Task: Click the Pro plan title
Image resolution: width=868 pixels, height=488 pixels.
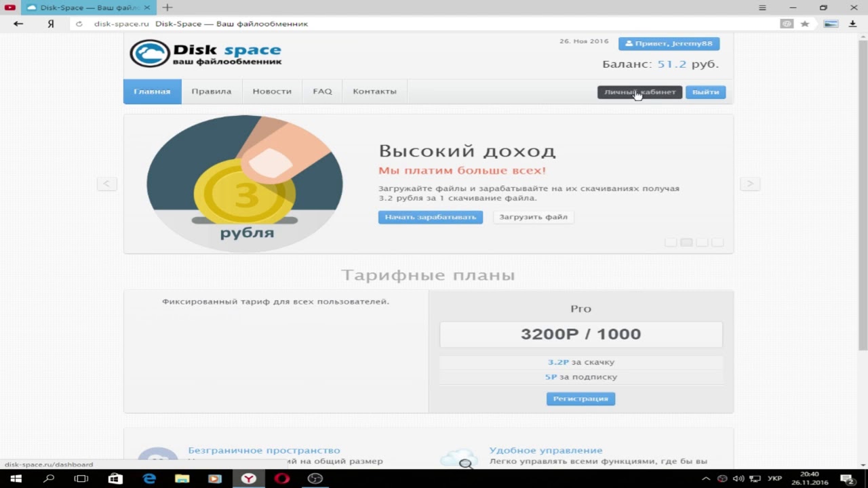Action: pos(580,308)
